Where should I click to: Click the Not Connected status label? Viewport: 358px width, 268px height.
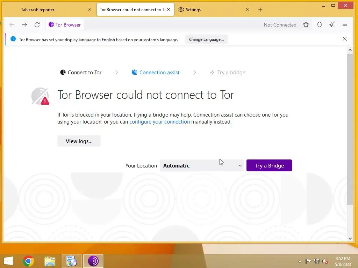280,25
